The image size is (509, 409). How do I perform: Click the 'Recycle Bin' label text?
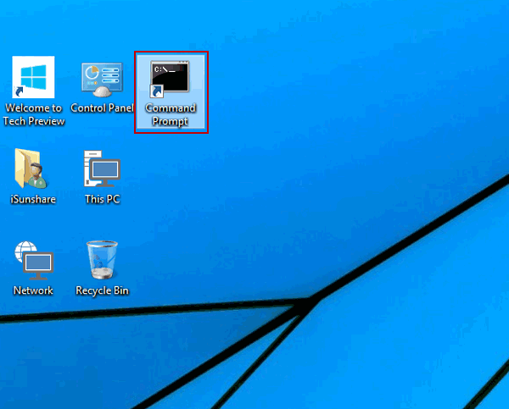tap(103, 290)
